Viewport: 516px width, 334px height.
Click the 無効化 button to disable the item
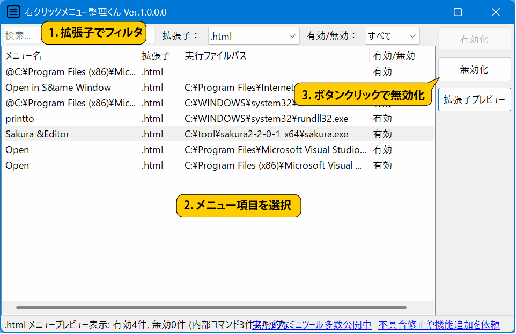(474, 70)
